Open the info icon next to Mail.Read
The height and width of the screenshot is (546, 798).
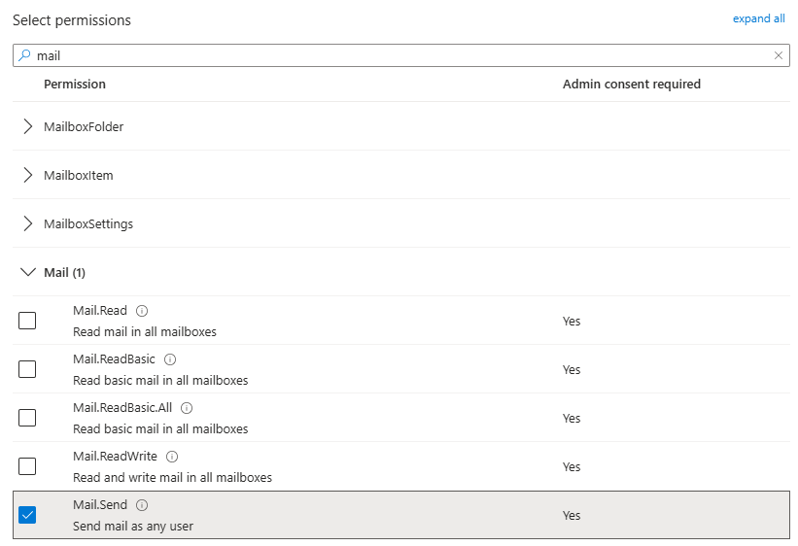142,310
